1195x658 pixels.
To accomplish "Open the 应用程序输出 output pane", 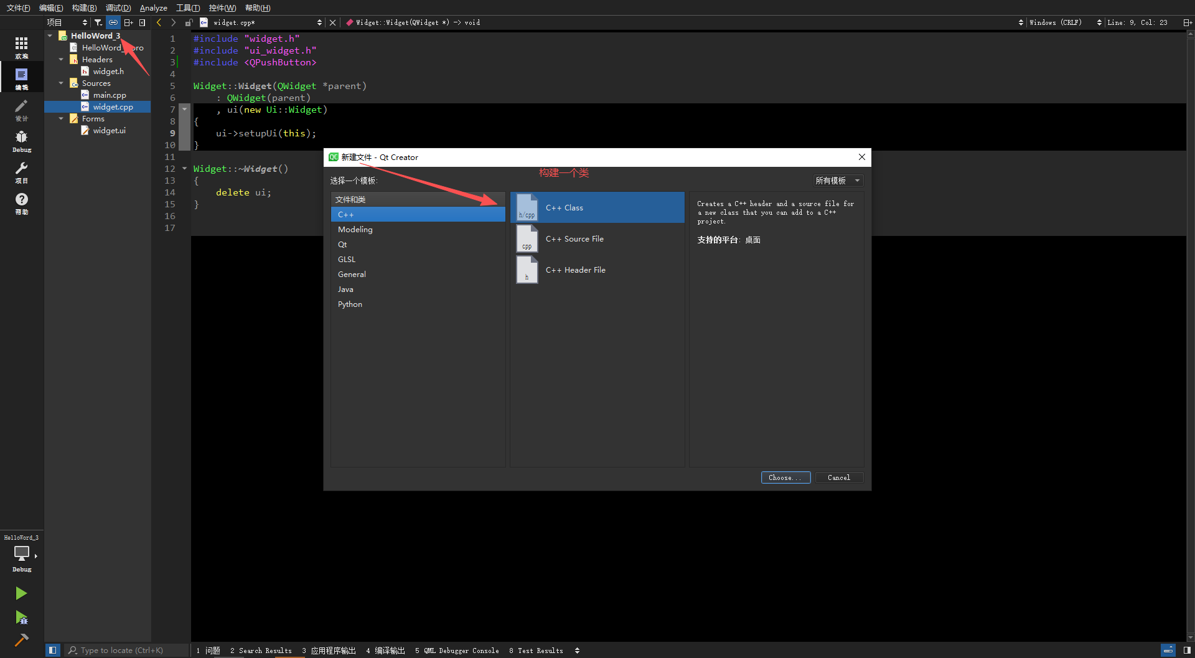I will click(x=329, y=650).
